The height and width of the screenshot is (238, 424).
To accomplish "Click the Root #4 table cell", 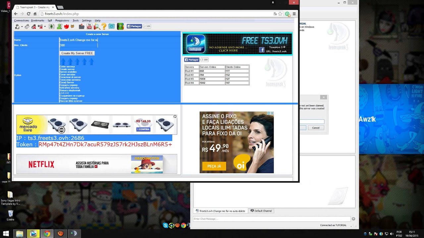I will coord(192,83).
